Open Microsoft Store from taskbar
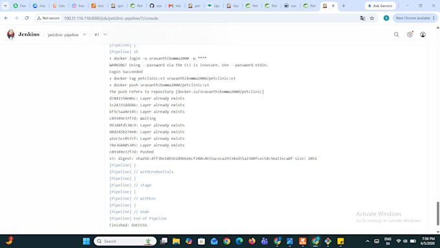 pyautogui.click(x=201, y=241)
